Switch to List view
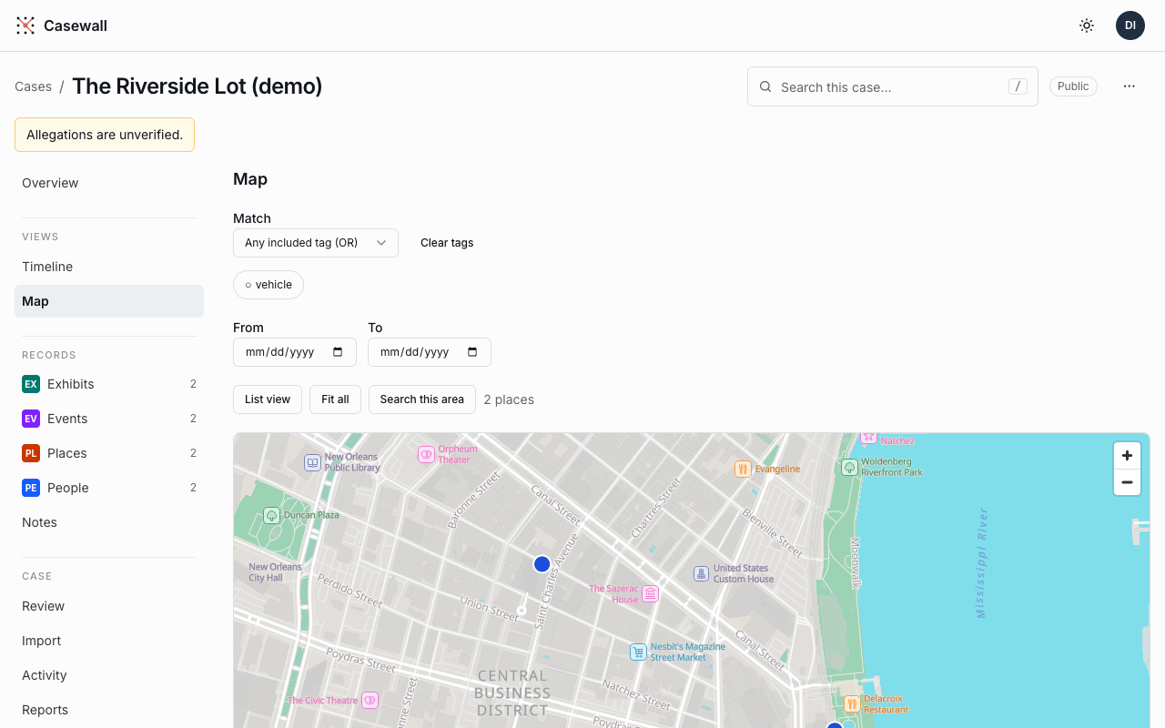Viewport: 1165px width, 728px height. pyautogui.click(x=268, y=399)
